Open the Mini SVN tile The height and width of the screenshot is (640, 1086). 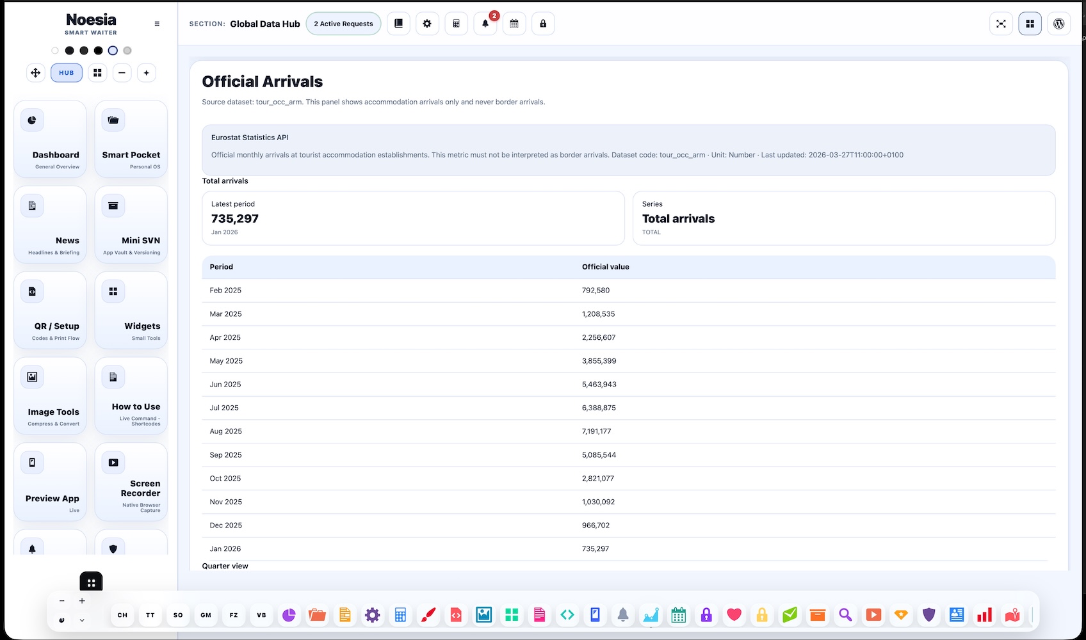point(131,225)
